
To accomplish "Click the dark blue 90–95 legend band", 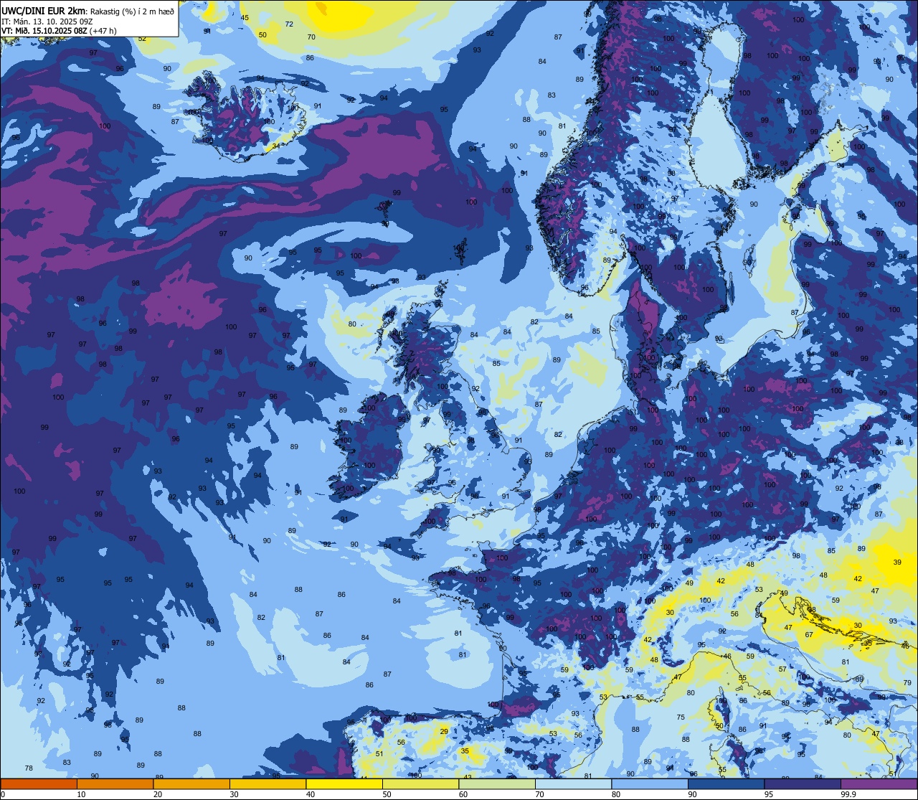I will point(726,784).
